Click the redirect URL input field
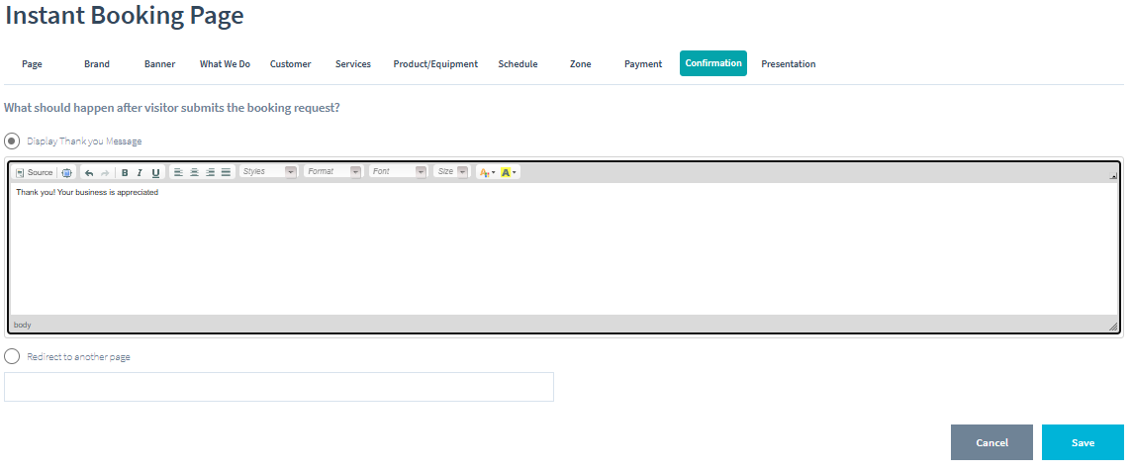Screen dimensions: 1132x471 pos(279,387)
